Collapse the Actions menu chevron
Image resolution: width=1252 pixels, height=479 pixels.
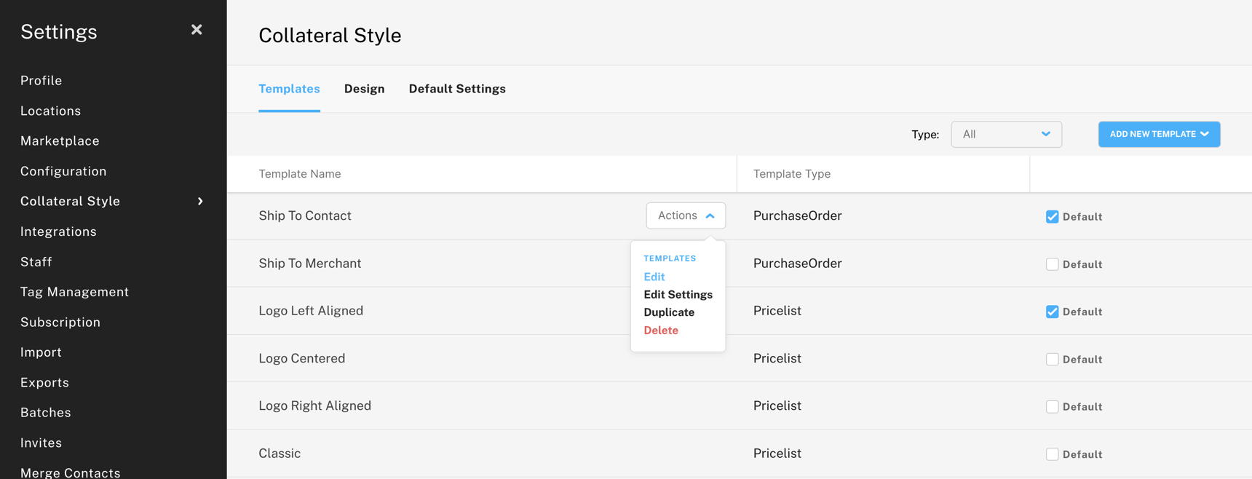(710, 215)
